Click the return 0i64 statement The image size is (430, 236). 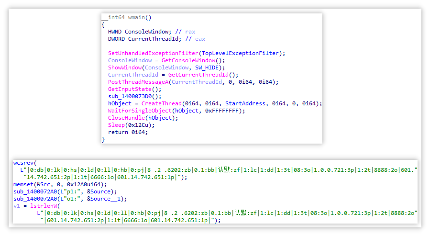point(128,132)
